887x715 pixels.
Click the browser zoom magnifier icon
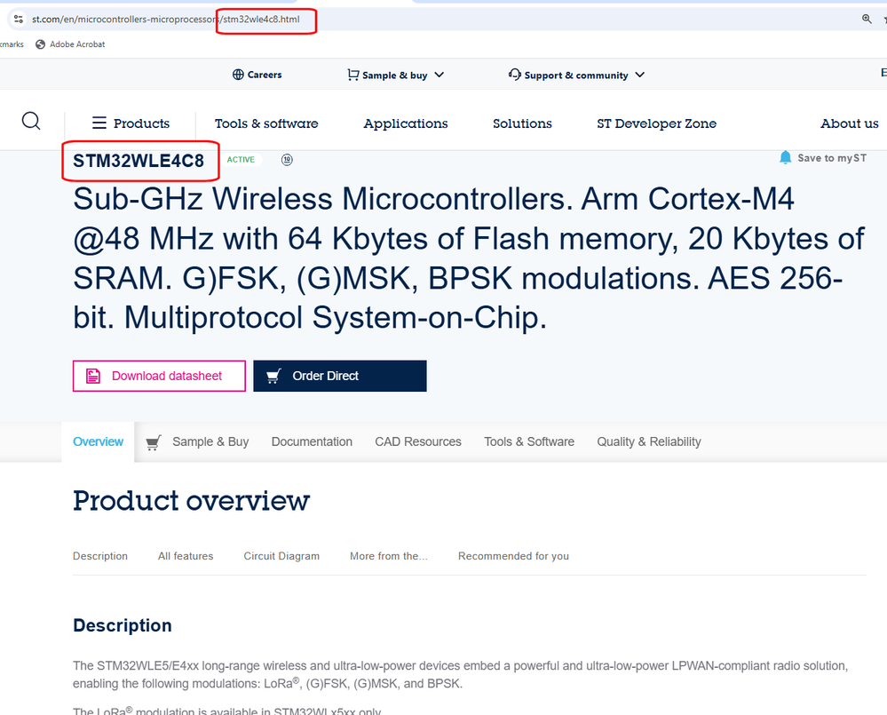[x=867, y=19]
